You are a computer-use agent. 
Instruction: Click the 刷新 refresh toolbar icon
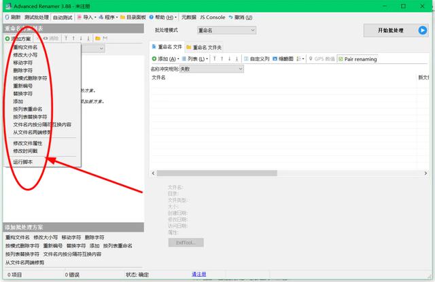(7, 17)
